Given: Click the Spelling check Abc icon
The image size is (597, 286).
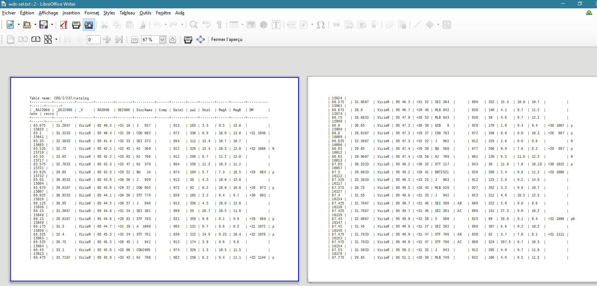Looking at the screenshot, I should tap(206, 25).
